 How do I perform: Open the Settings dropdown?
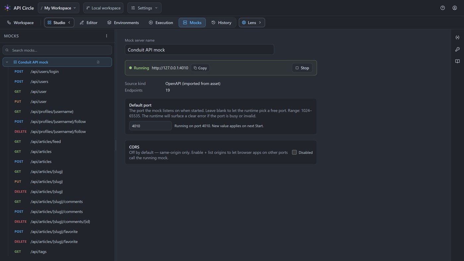[x=144, y=8]
